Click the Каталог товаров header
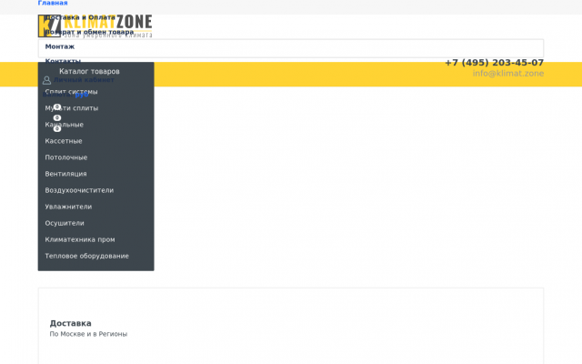Image resolution: width=582 pixels, height=364 pixels. 89,71
